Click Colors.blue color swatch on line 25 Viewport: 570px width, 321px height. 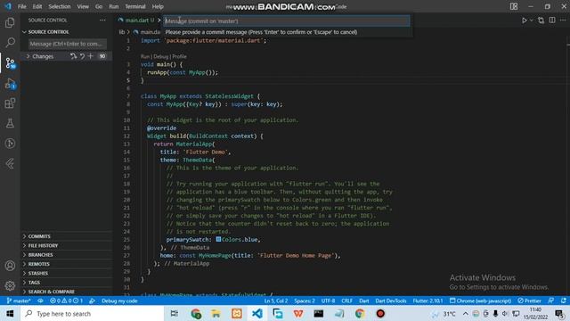coord(218,240)
